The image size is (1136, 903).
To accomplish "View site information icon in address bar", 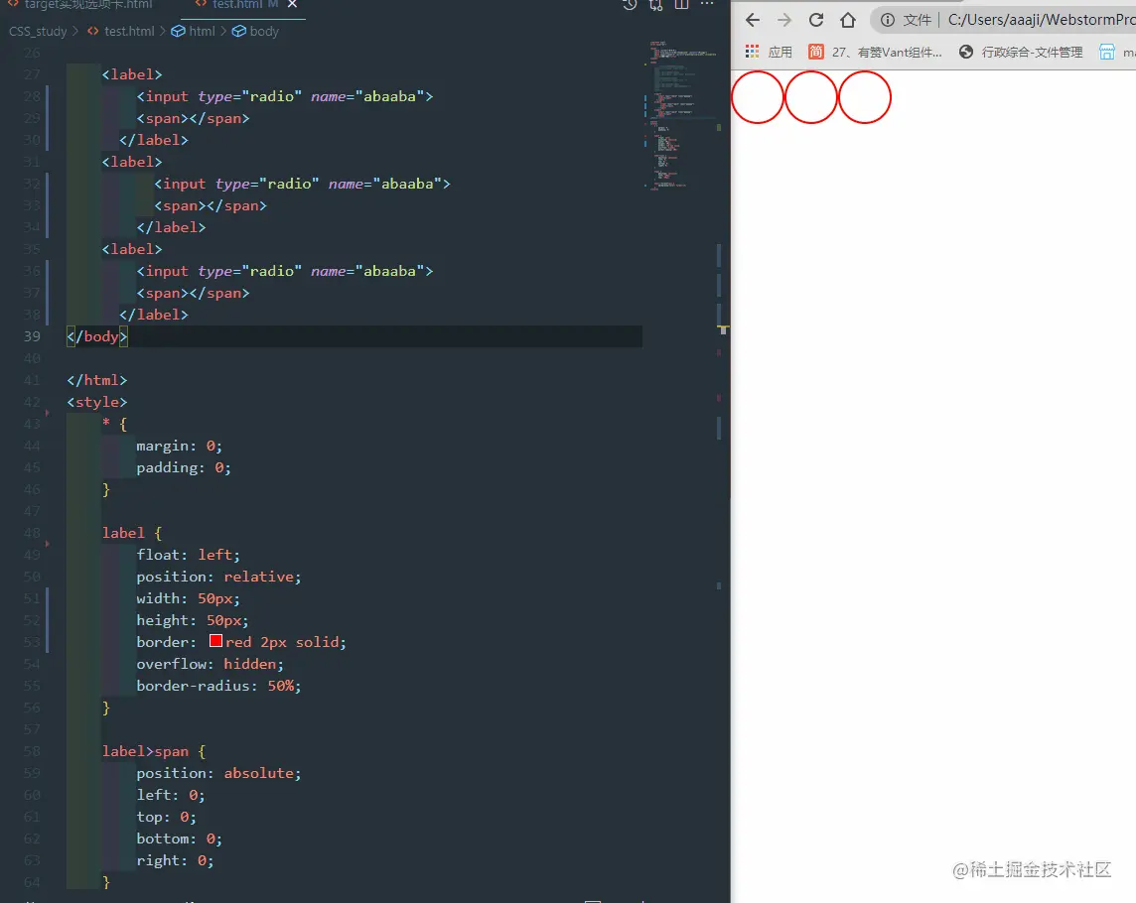I will tap(887, 20).
